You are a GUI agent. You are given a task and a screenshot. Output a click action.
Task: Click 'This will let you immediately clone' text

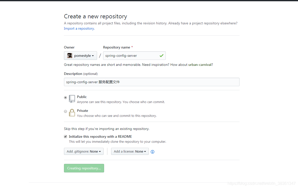tap(117, 142)
